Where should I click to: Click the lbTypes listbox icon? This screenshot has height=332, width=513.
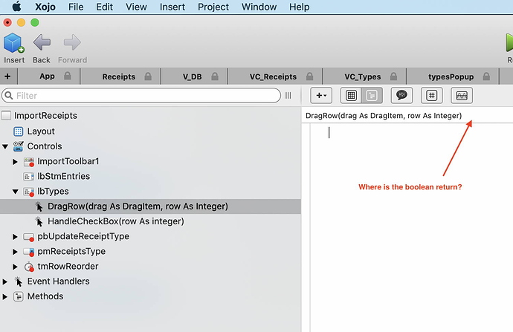click(29, 192)
